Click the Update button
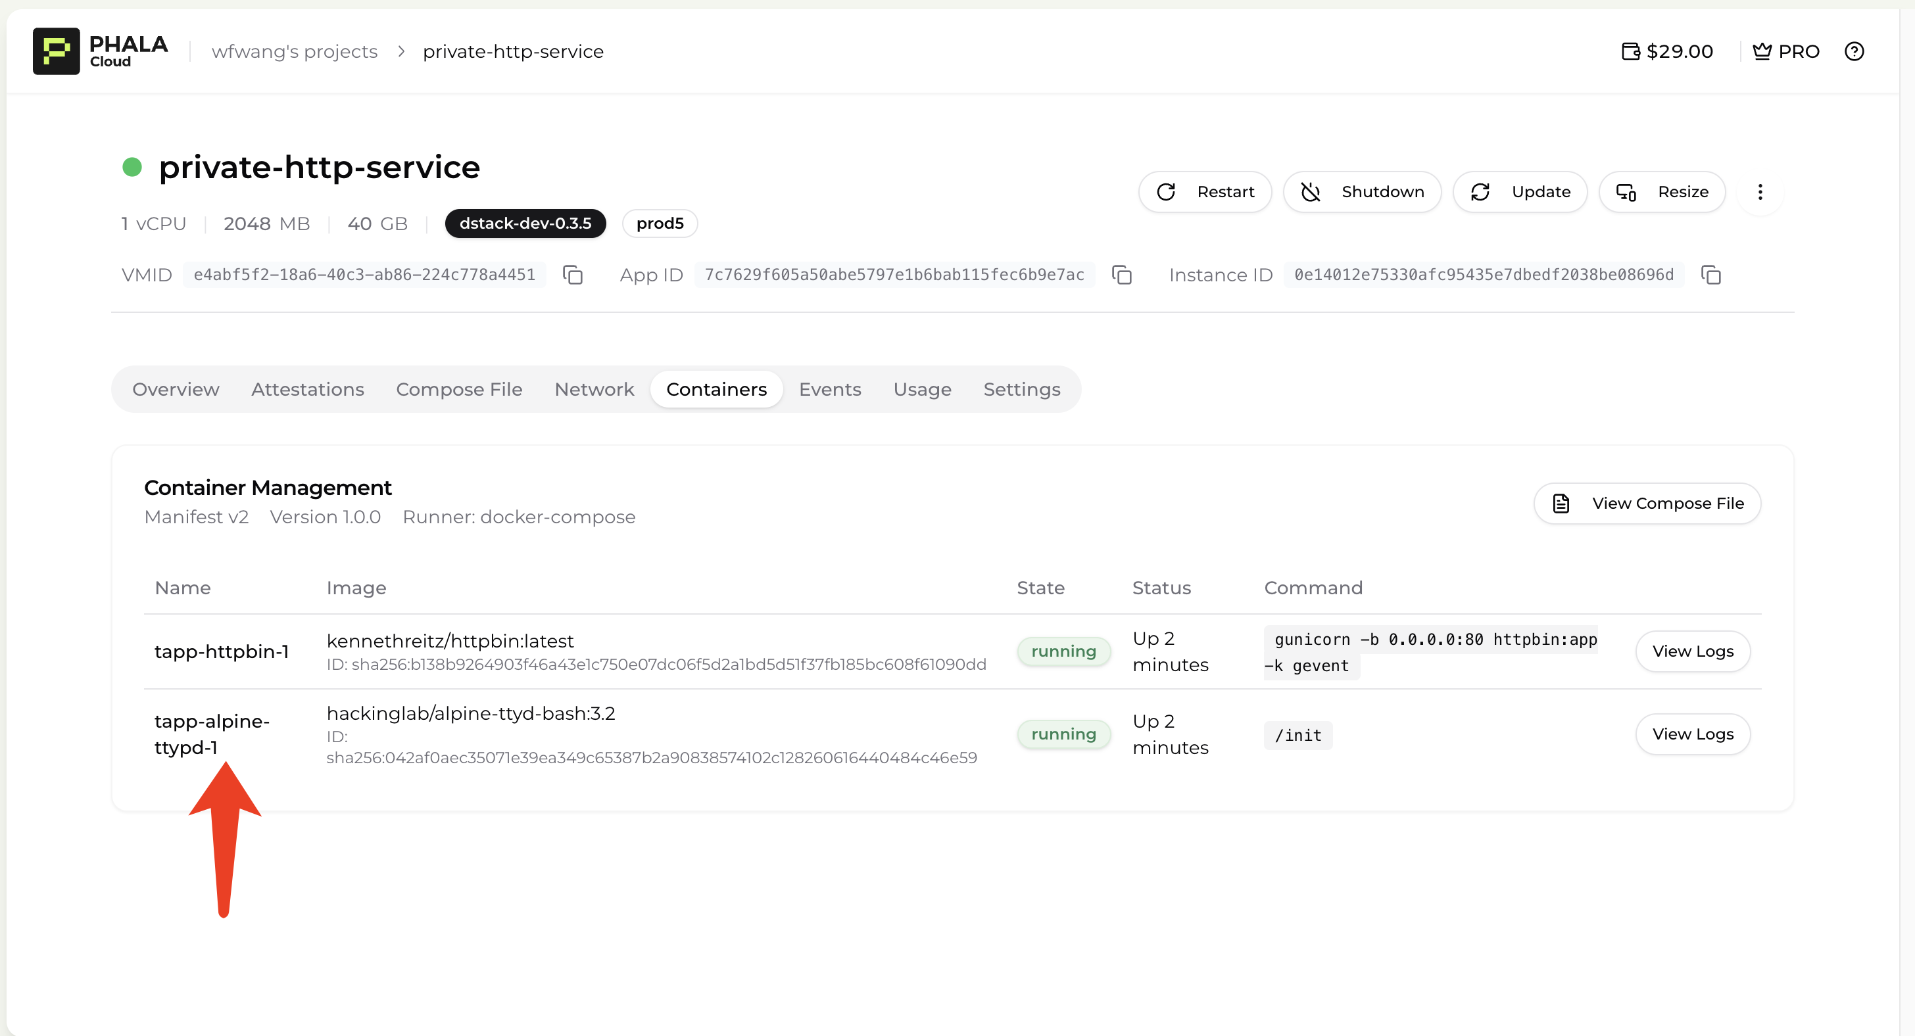The width and height of the screenshot is (1915, 1036). click(1520, 192)
